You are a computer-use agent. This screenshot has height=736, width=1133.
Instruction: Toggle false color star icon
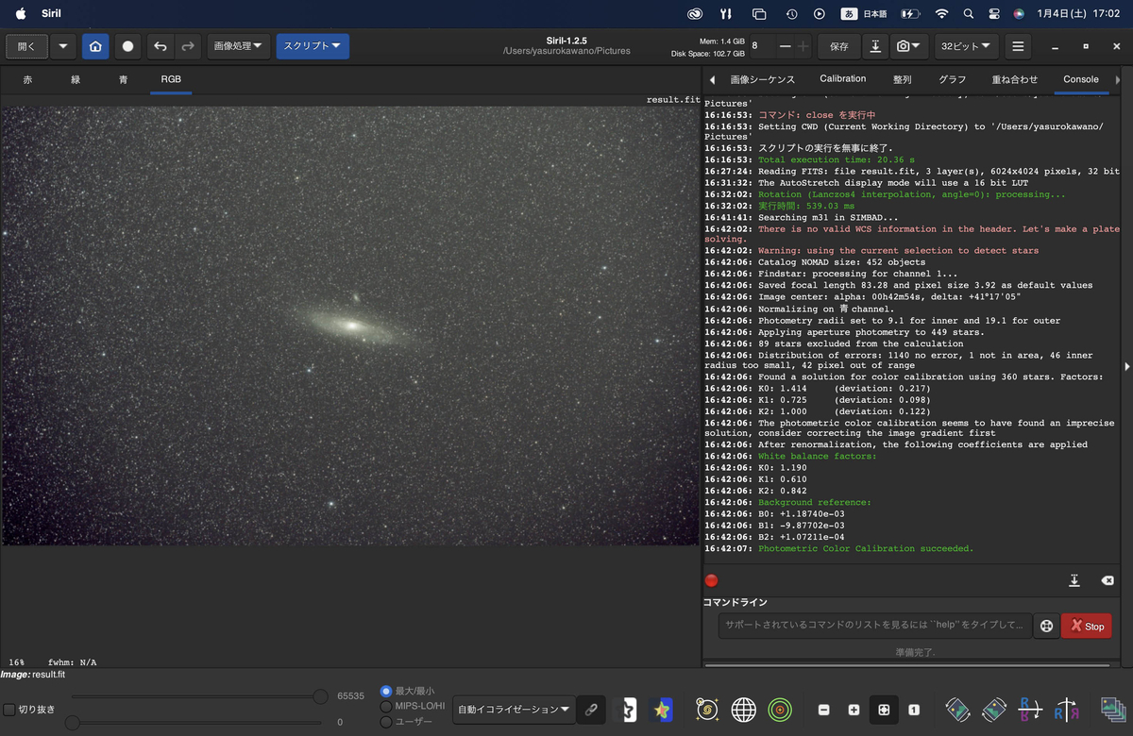tap(660, 710)
